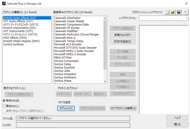The width and height of the screenshot is (190, 129).
Task: Select Sonitus Delay plugin
Action: (x=78, y=64)
